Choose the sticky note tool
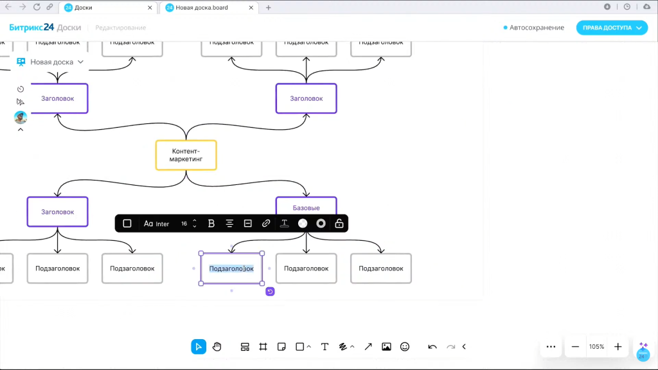The height and width of the screenshot is (370, 658). (281, 346)
